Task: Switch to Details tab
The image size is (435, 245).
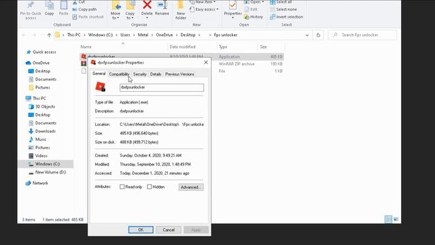Action: coord(156,74)
